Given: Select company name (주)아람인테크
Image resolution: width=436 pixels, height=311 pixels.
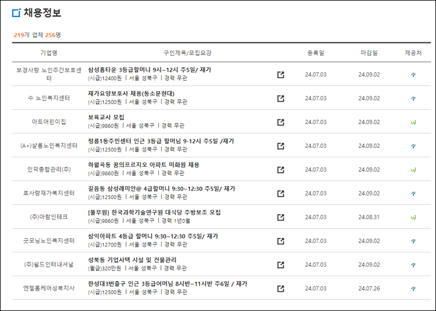Looking at the screenshot, I should point(49,217).
